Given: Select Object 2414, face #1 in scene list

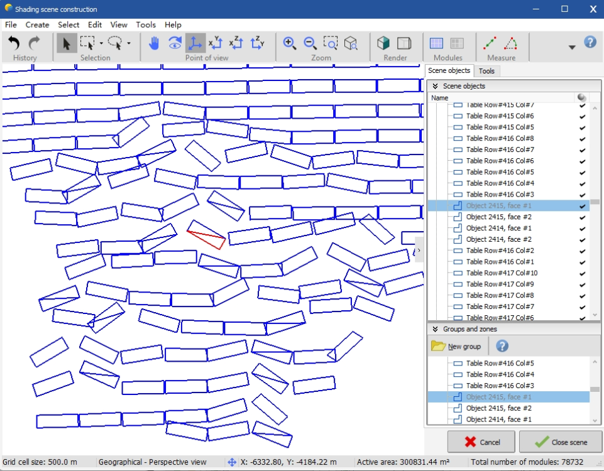Looking at the screenshot, I should [498, 228].
